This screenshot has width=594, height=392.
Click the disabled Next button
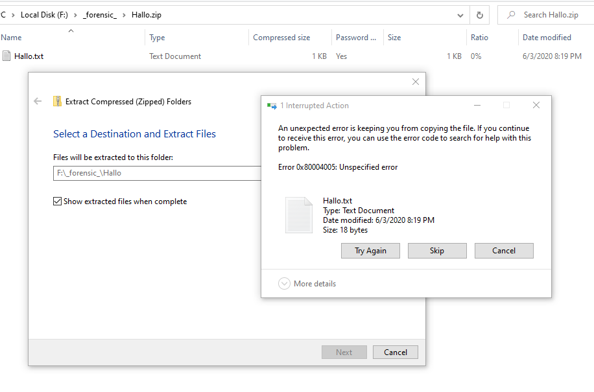pyautogui.click(x=344, y=352)
